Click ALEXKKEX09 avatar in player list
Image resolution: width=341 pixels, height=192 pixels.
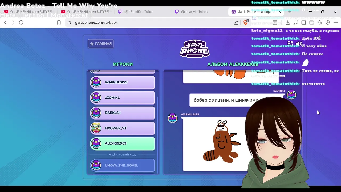tap(96, 143)
